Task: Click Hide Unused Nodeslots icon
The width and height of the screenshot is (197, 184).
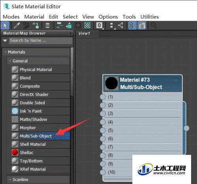Action: [69, 25]
